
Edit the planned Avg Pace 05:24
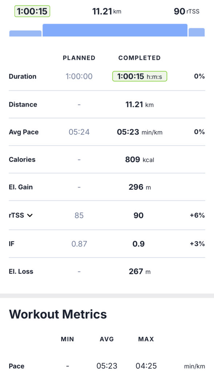(79, 132)
